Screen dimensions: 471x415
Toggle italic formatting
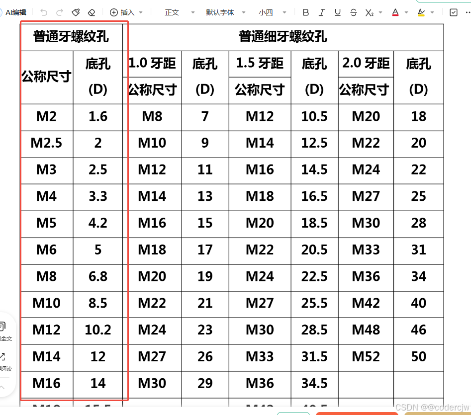322,12
